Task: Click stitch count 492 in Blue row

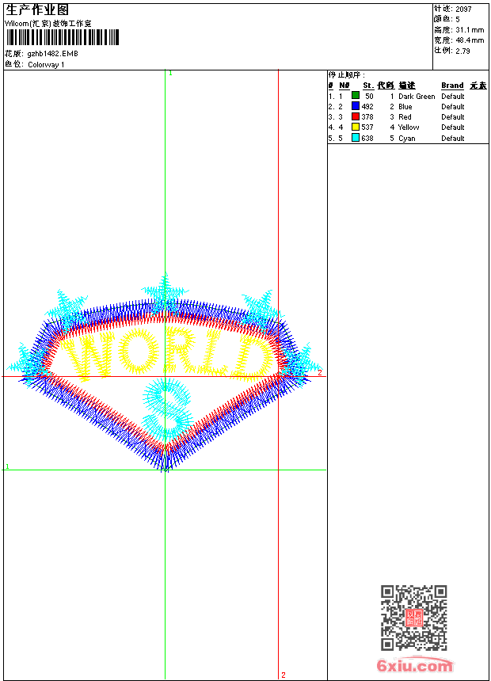Action: click(x=367, y=107)
